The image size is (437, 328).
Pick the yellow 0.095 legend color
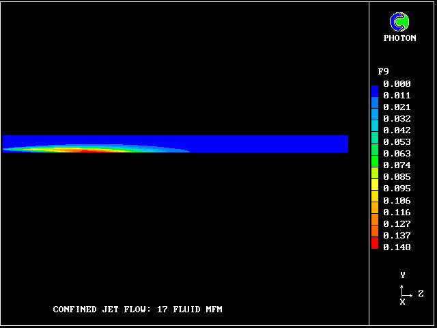[374, 186]
